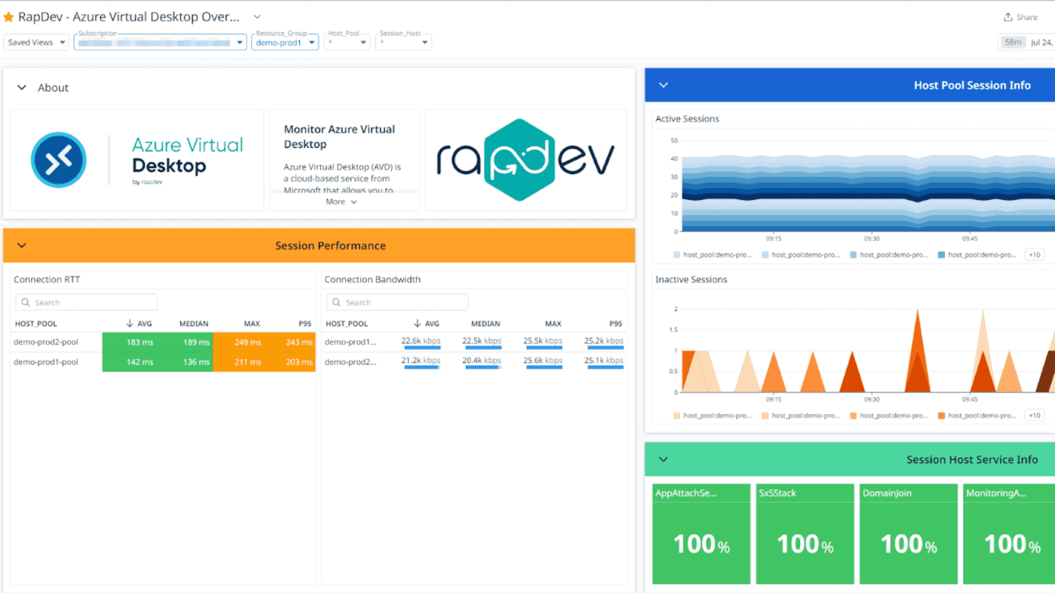Sort Connection RTT by P95 column
1055x593 pixels.
click(305, 323)
